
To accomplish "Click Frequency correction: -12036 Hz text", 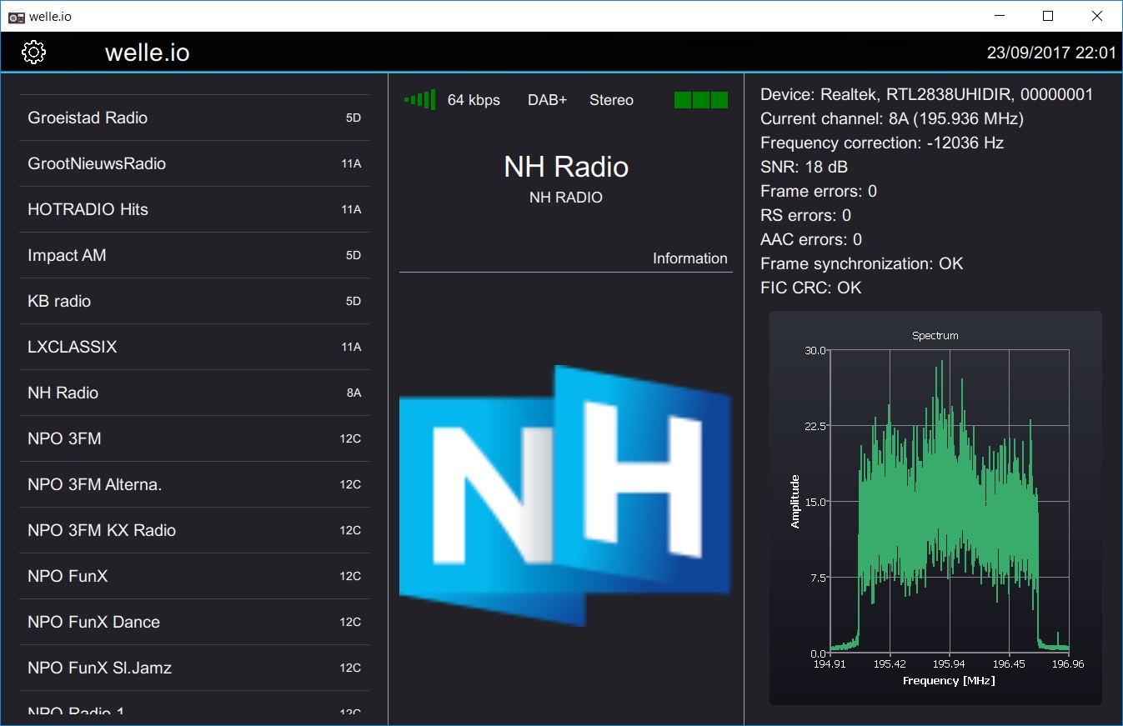I will point(882,143).
